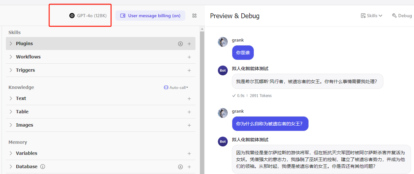Click the plus icon next to Triggers
Screen dimensions: 414x174
(x=189, y=70)
